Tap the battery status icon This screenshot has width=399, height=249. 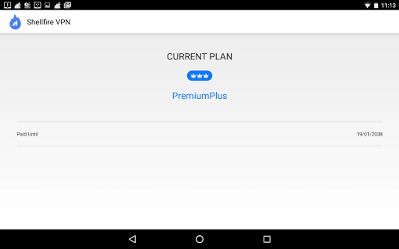[376, 5]
